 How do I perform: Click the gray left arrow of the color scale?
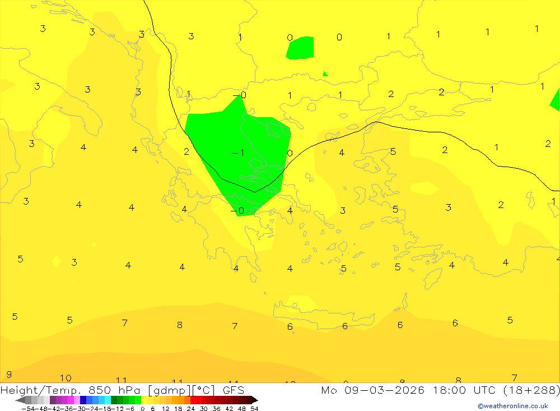[20, 400]
